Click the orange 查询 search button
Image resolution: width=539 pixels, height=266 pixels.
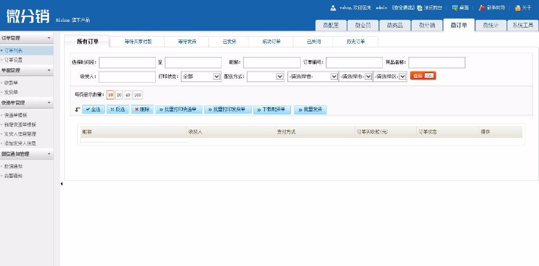pos(423,75)
